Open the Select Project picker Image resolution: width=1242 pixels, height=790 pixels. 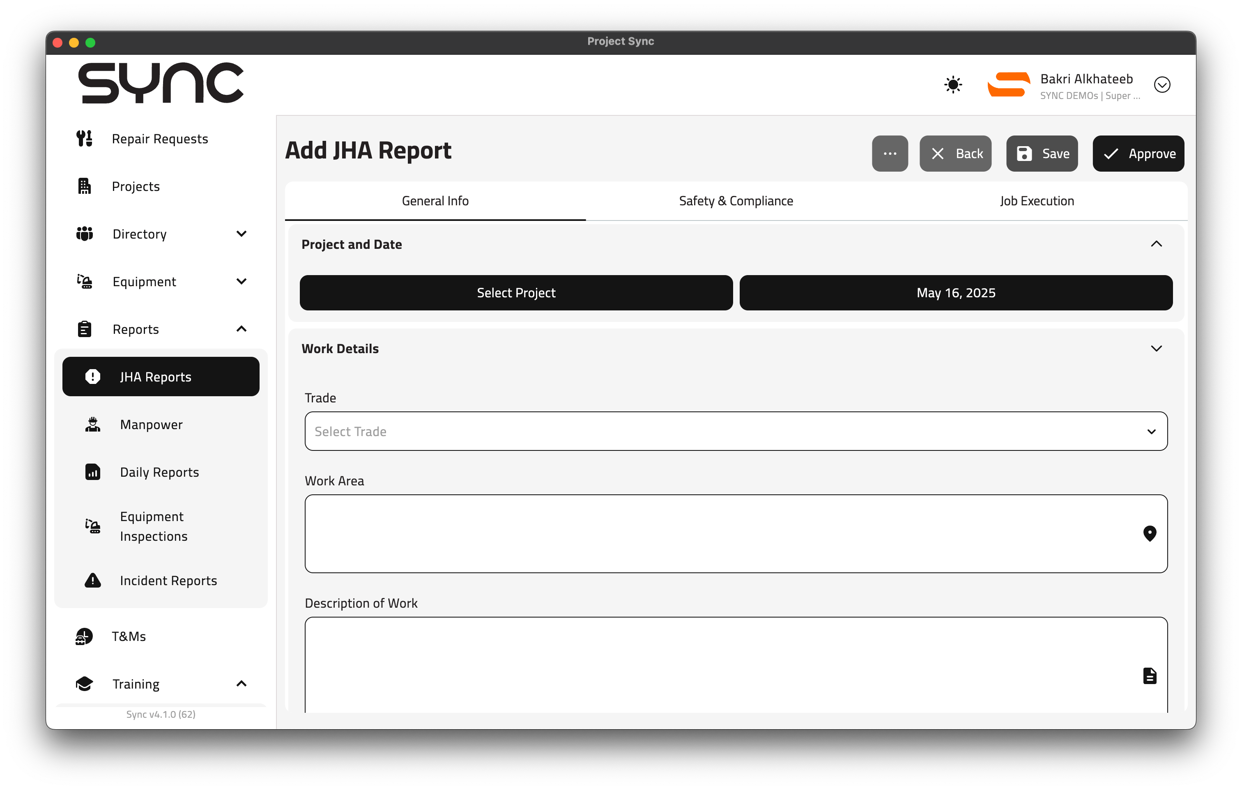(516, 292)
